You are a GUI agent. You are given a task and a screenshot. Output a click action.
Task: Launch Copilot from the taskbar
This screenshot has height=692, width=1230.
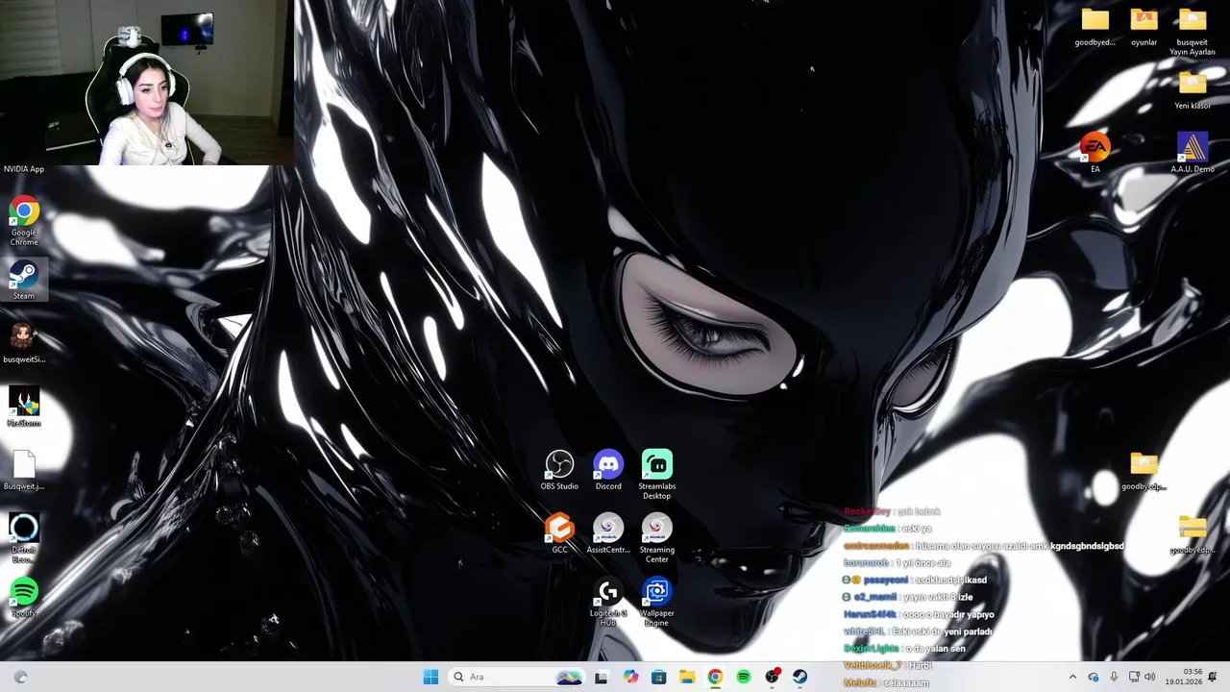630,677
